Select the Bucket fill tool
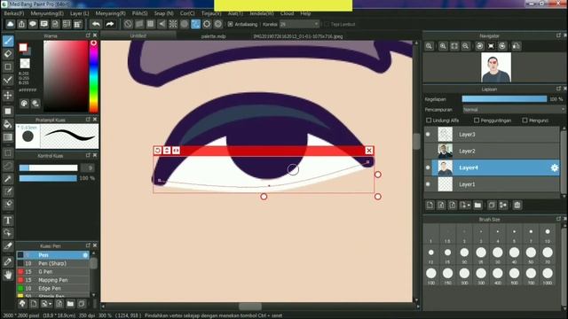 pos(8,124)
